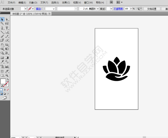Viewport: 168px width, 138px height.
Task: Select the Mesh tool
Action: (x=2, y=58)
